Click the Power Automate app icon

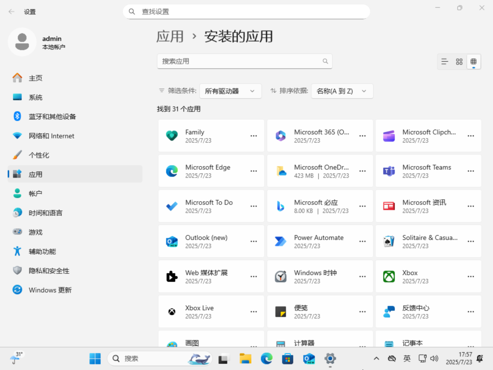(x=280, y=241)
